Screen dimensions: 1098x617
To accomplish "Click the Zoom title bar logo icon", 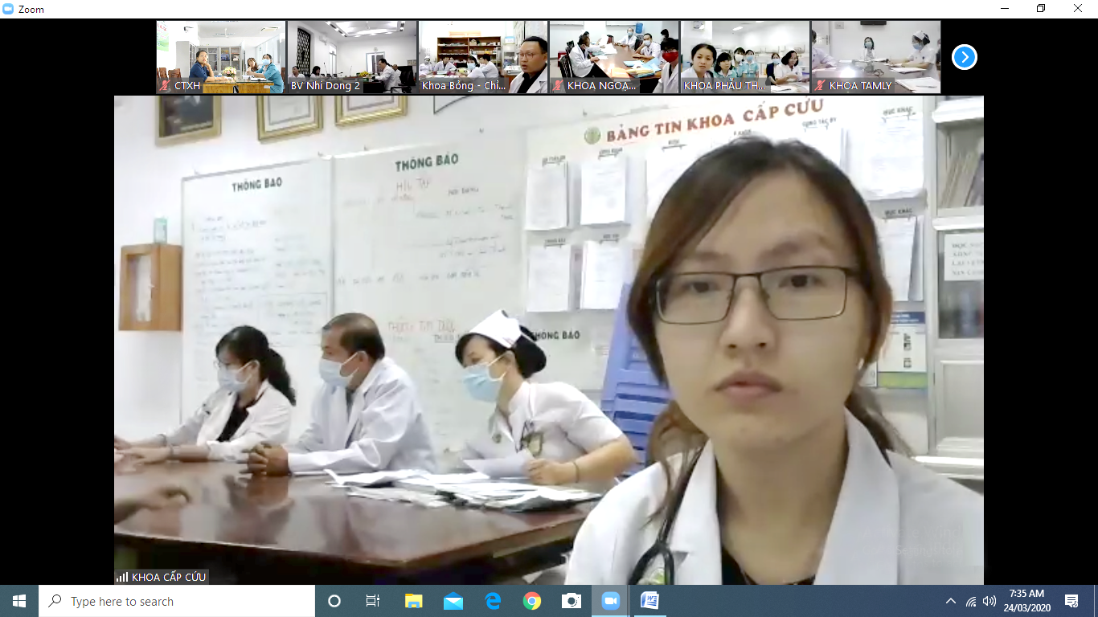I will pyautogui.click(x=9, y=9).
